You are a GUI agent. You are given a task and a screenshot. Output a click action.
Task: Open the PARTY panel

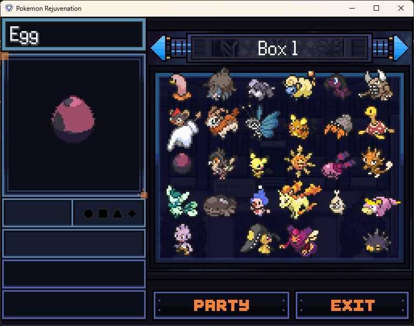(222, 305)
